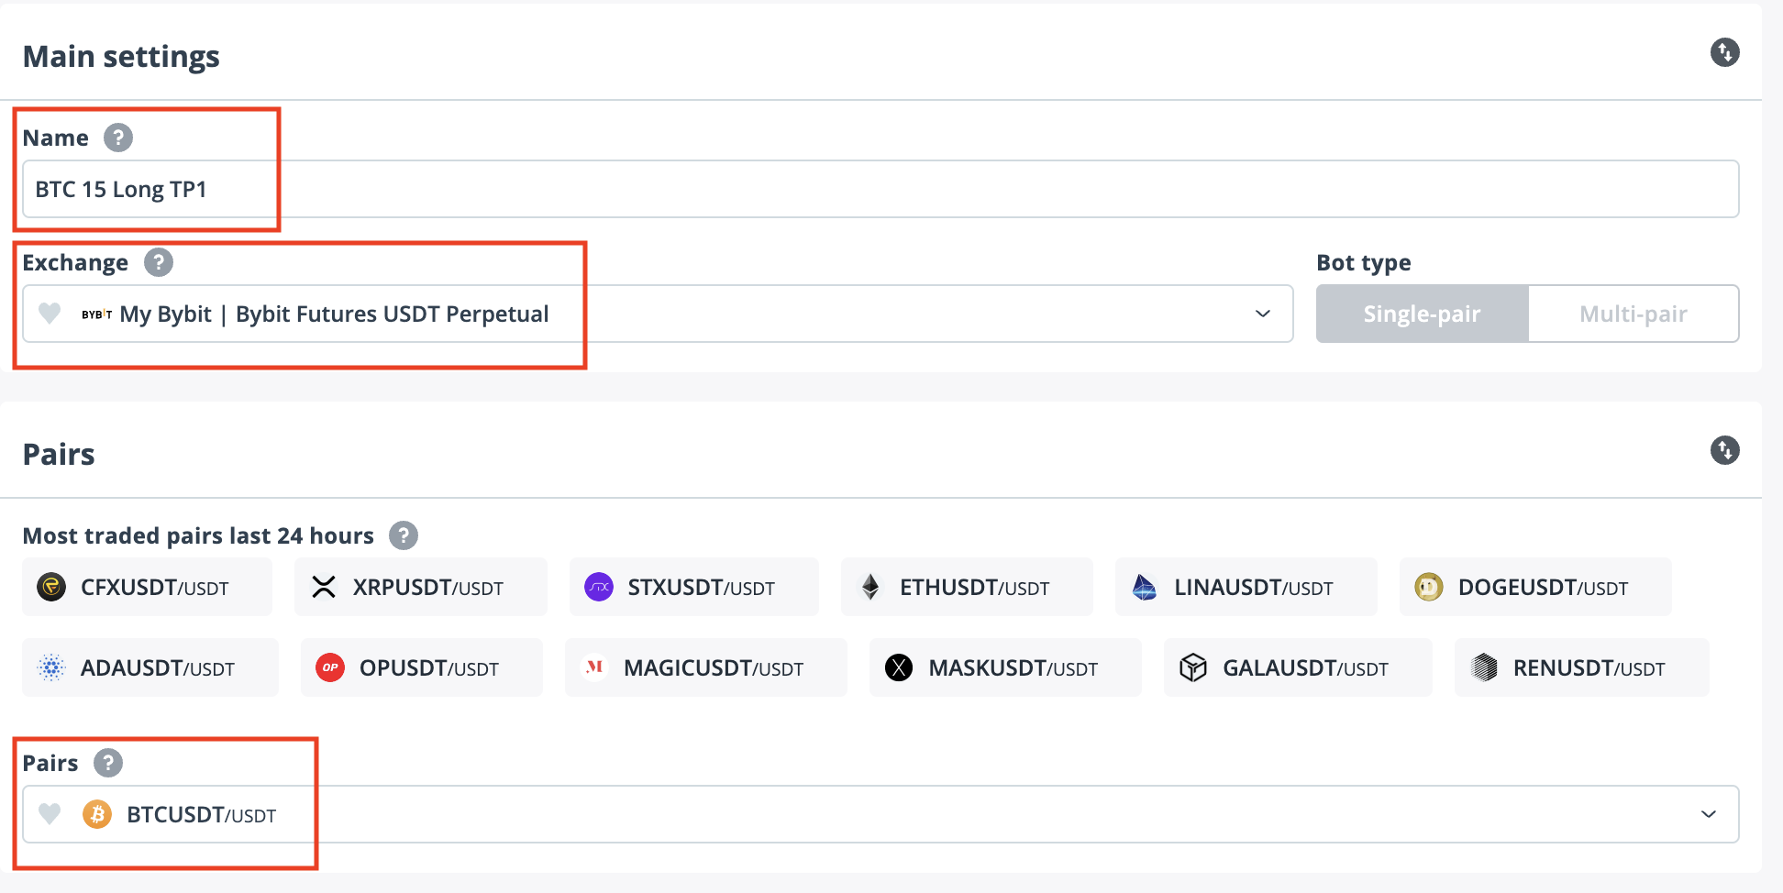Click the Name help question mark icon
Image resolution: width=1783 pixels, height=893 pixels.
click(118, 138)
